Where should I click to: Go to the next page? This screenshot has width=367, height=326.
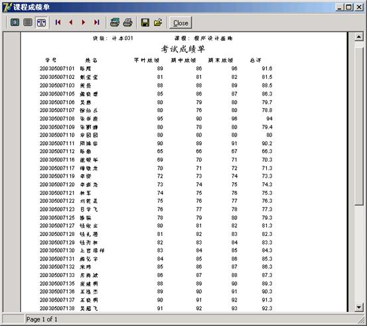click(x=84, y=23)
